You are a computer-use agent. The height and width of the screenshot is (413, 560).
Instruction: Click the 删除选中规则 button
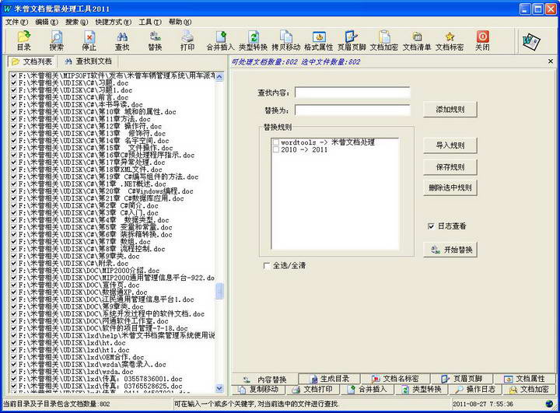450,187
